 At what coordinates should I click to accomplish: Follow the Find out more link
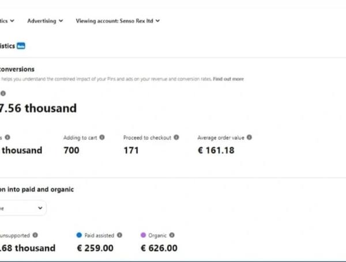pyautogui.click(x=228, y=78)
